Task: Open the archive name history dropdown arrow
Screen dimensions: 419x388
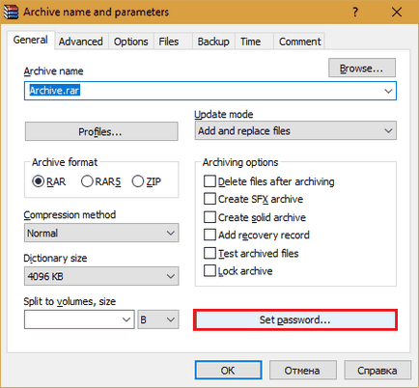Action: coord(388,91)
